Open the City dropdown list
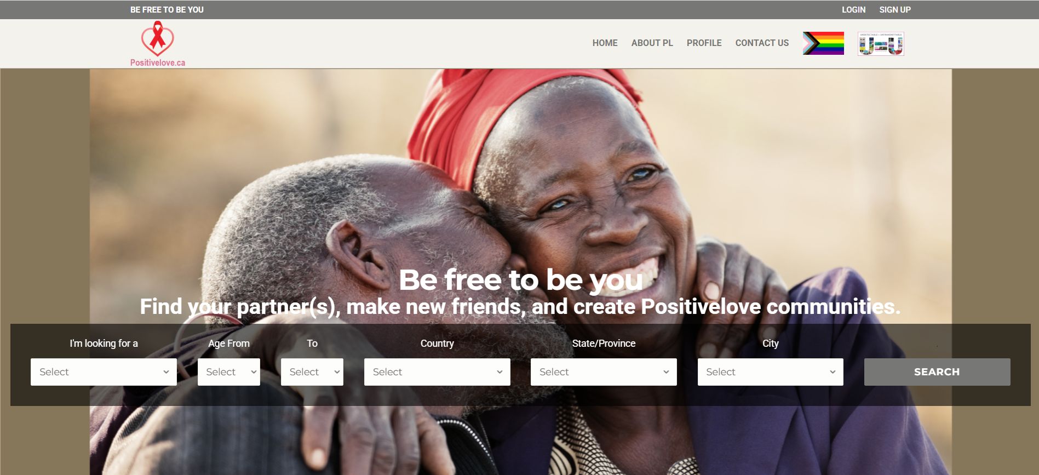The image size is (1039, 475). pos(771,372)
